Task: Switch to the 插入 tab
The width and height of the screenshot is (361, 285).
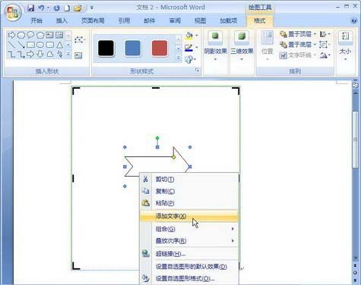Action: [x=62, y=20]
